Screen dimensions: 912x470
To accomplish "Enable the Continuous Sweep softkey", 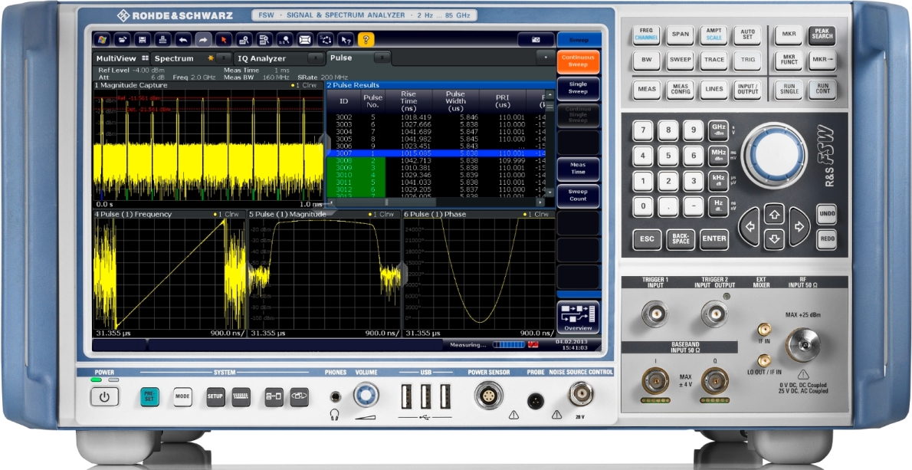I will coord(579,61).
